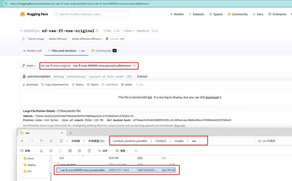Open the stabilityai organization link
Image resolution: width=292 pixels, height=181 pixels.
tap(31, 31)
